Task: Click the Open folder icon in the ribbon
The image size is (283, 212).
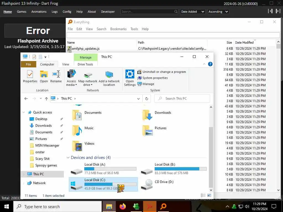Action: tap(44, 74)
